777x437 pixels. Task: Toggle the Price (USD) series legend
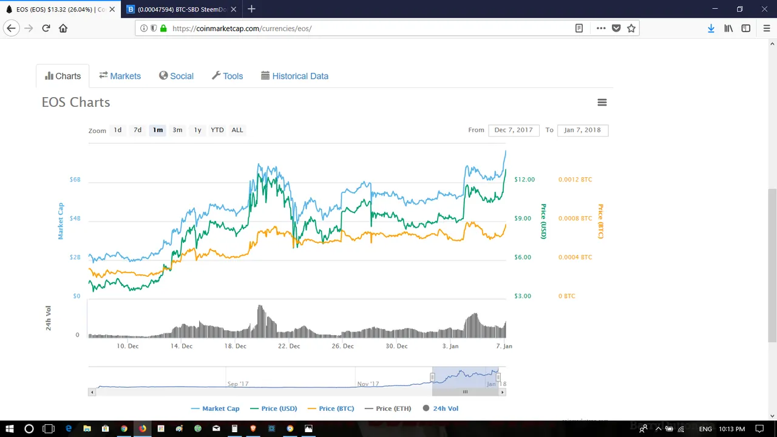coord(273,408)
